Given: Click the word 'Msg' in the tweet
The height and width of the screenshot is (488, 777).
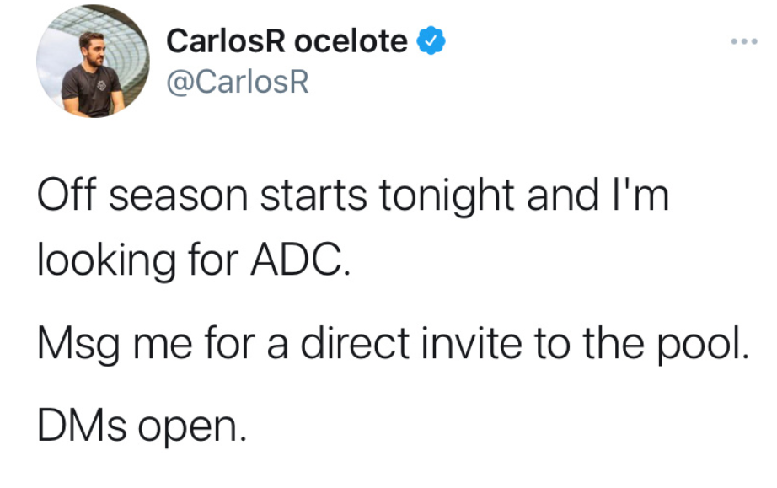Looking at the screenshot, I should [78, 346].
